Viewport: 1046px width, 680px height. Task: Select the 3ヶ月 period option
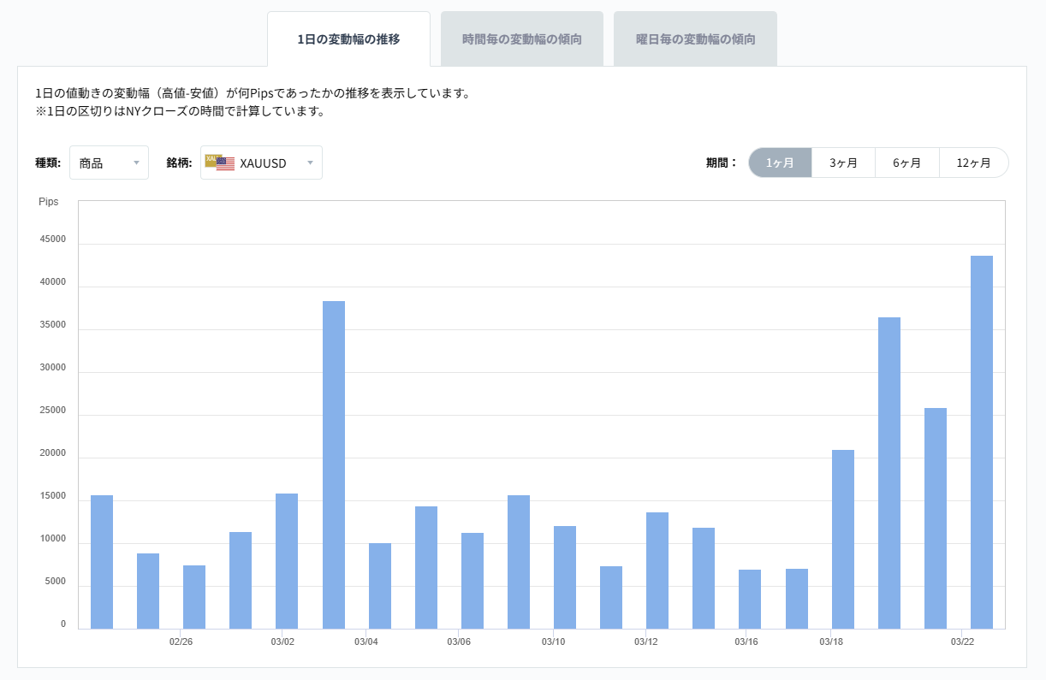(843, 163)
